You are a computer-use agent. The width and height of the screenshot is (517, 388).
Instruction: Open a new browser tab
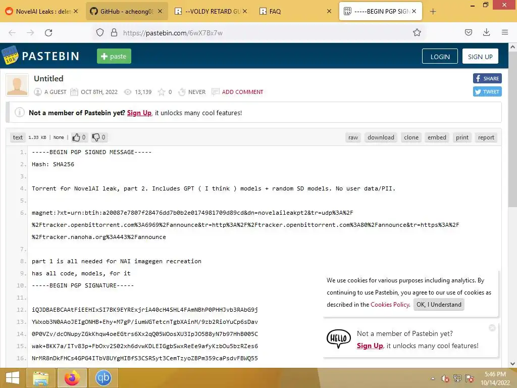tap(433, 12)
